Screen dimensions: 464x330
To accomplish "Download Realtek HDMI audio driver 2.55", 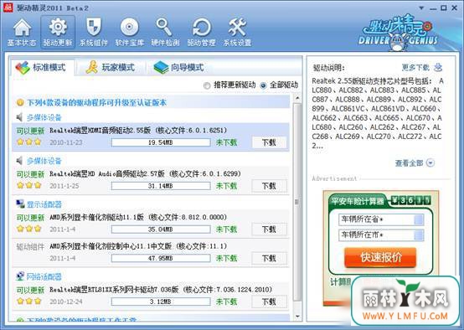I will pyautogui.click(x=269, y=142).
